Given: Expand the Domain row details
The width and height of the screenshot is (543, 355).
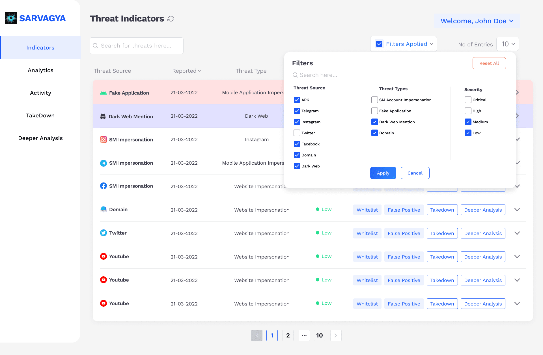Looking at the screenshot, I should point(517,210).
